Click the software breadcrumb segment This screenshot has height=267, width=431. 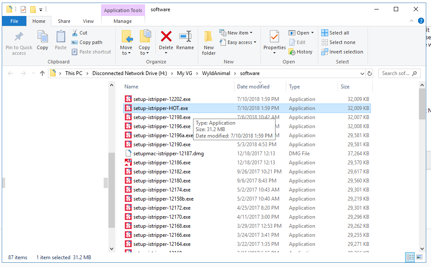coord(250,73)
